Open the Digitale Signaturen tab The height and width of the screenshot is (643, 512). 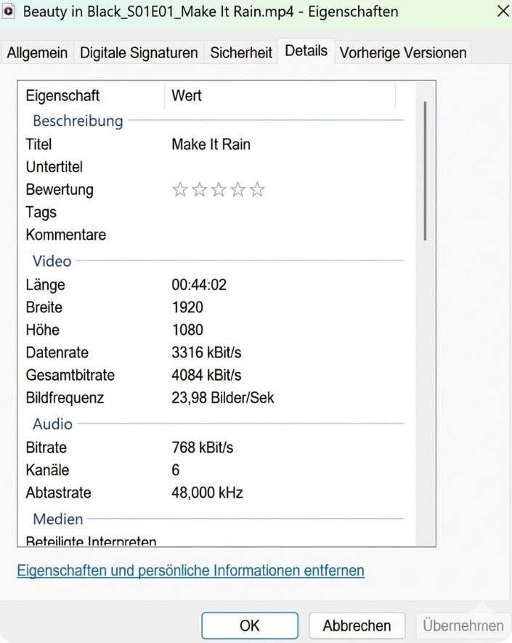point(139,52)
